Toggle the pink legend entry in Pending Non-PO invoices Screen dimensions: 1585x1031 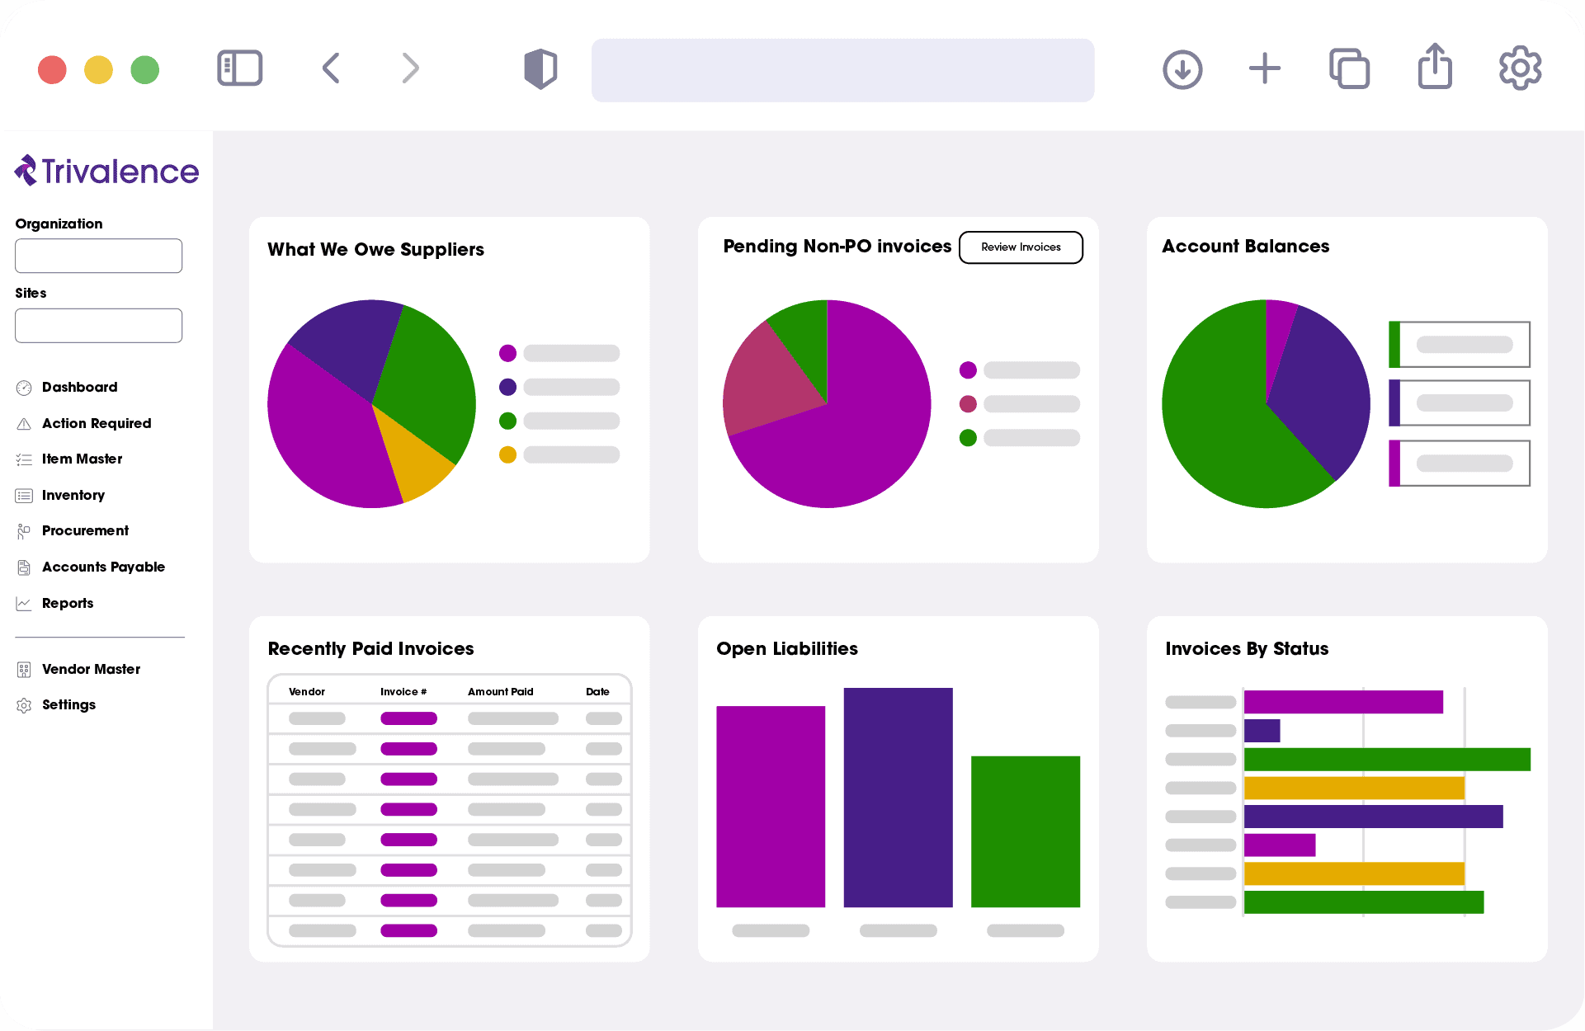968,404
